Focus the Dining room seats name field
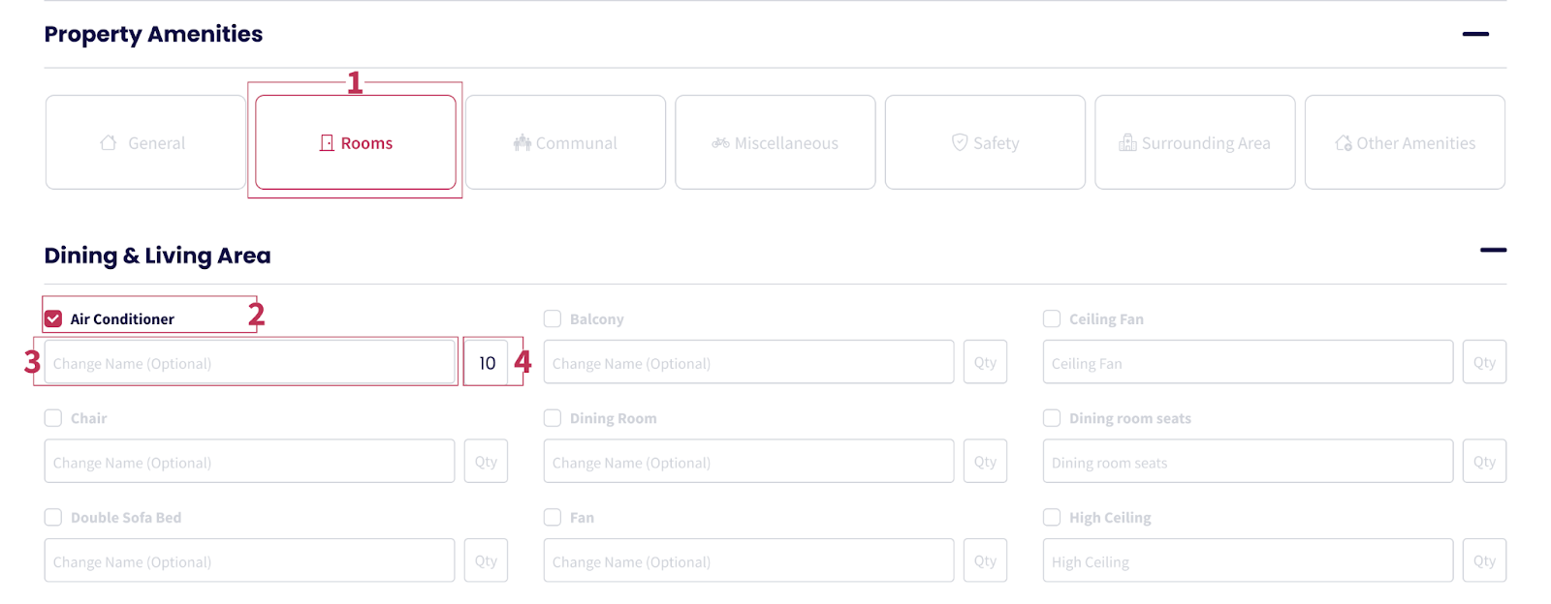This screenshot has width=1551, height=604. click(1248, 462)
